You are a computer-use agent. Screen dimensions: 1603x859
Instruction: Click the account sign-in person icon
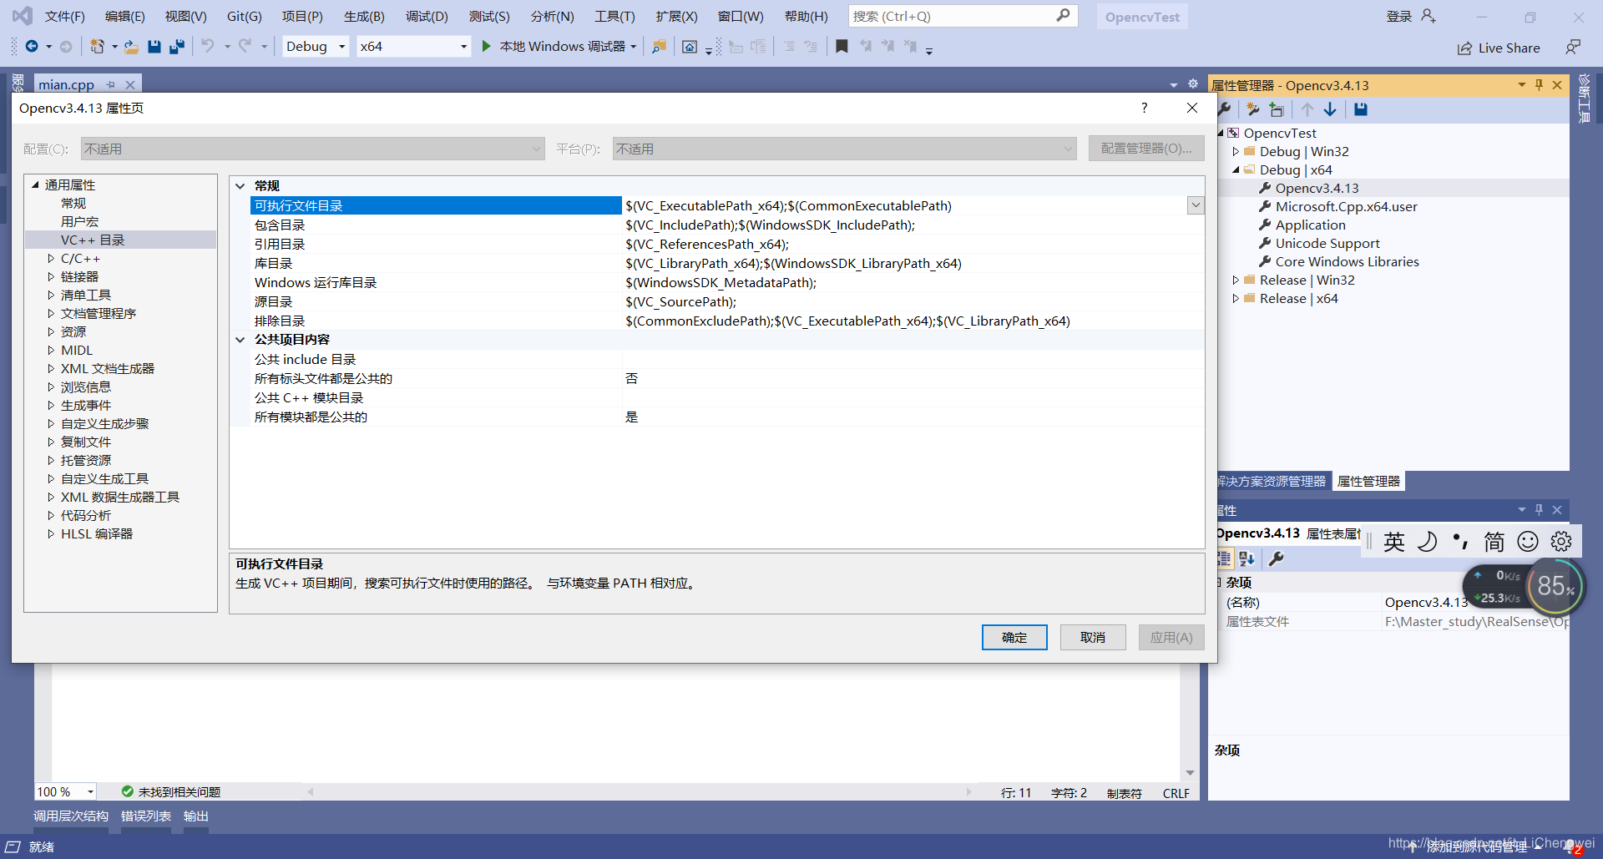click(1428, 16)
